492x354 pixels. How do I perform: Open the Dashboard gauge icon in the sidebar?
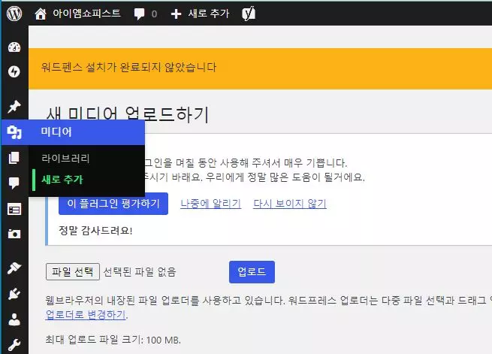(x=14, y=47)
